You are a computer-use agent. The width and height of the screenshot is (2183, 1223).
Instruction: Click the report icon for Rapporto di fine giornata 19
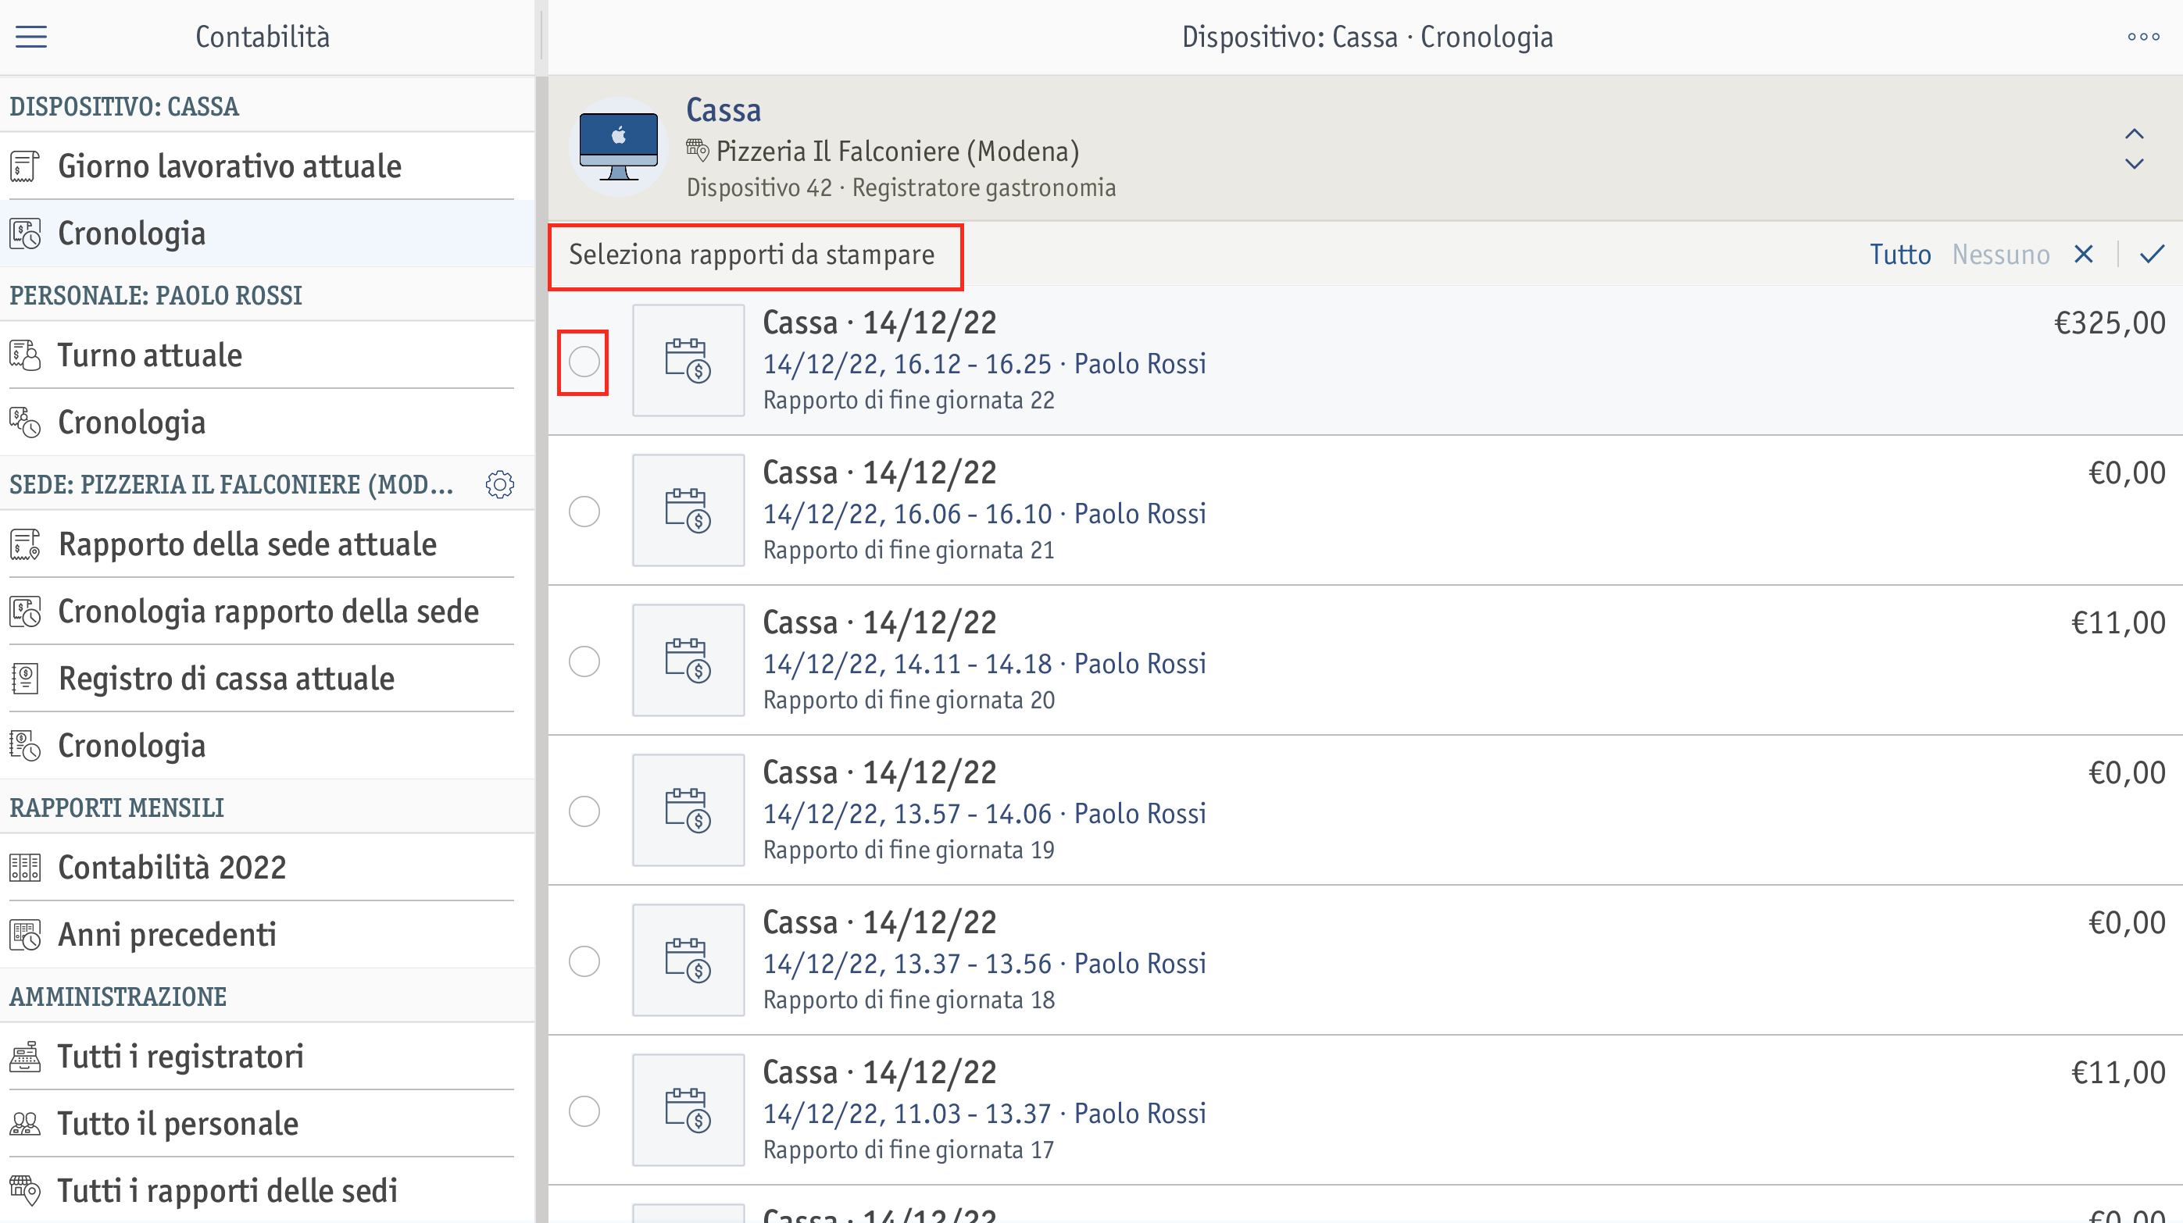pos(688,810)
